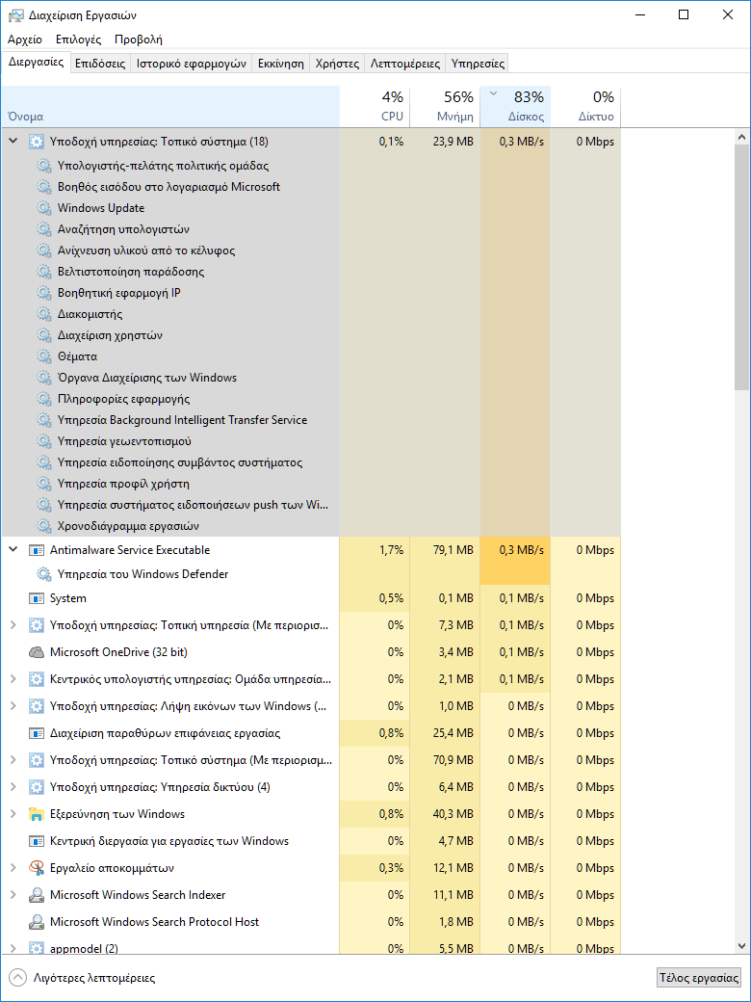Click the gear icon beside Windows Update
The image size is (751, 1002).
[44, 208]
